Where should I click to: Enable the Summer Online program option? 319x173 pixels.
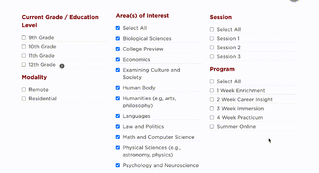click(x=212, y=126)
